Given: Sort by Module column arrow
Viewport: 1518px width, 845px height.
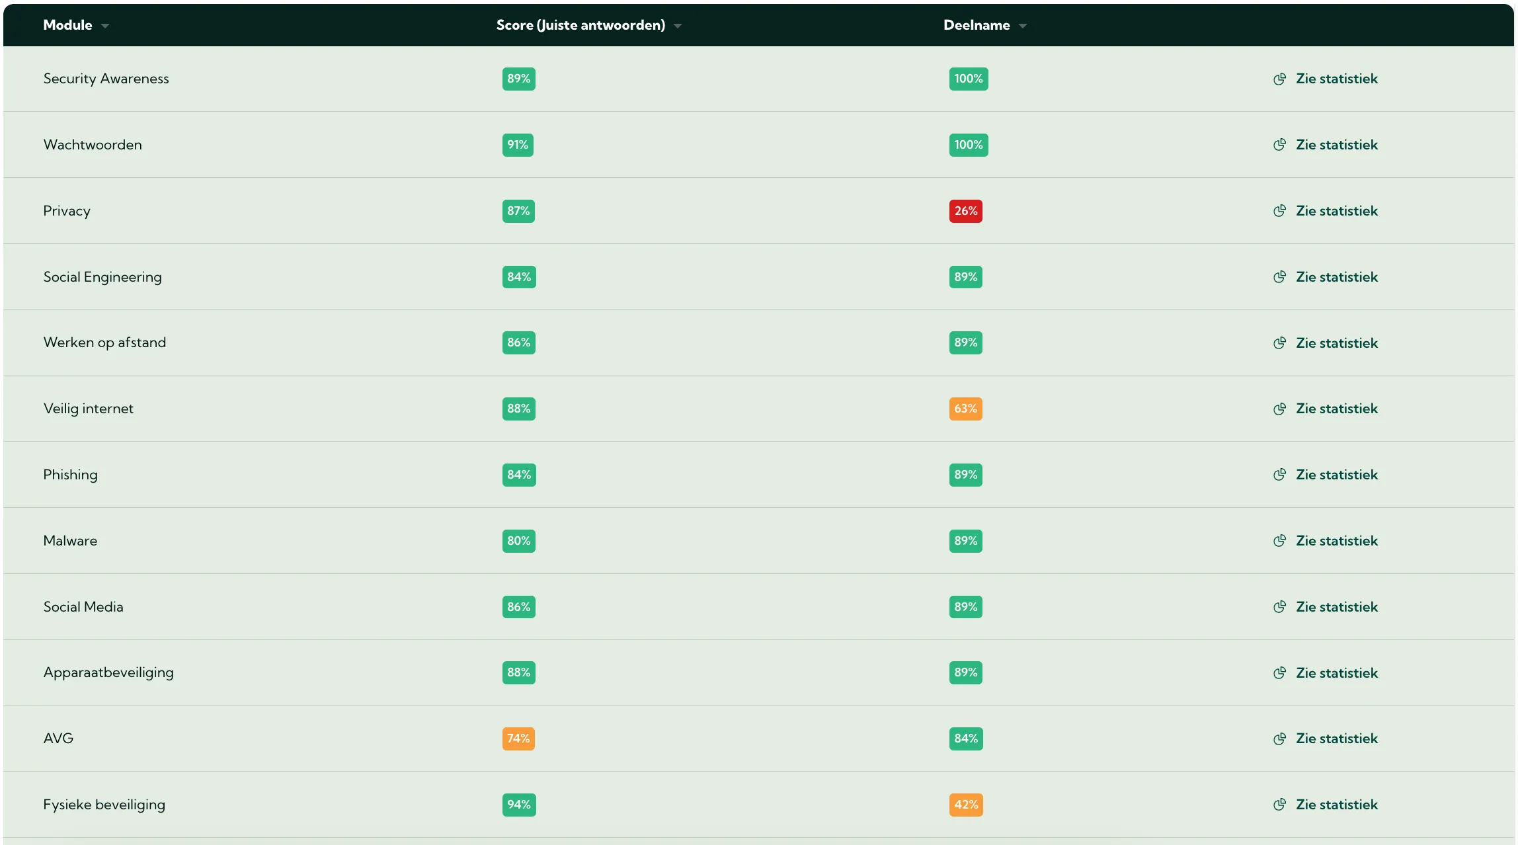Looking at the screenshot, I should [105, 26].
